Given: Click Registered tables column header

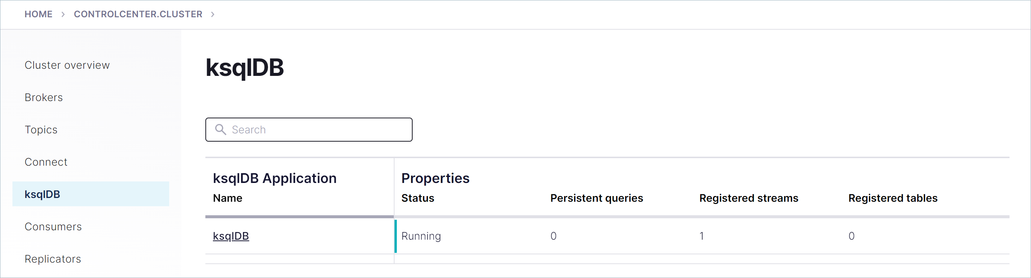Looking at the screenshot, I should point(893,198).
